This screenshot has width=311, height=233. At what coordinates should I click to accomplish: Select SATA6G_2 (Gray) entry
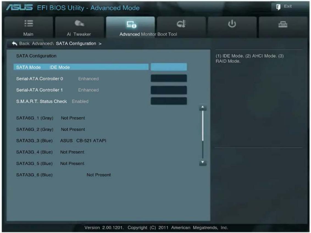tap(35, 129)
